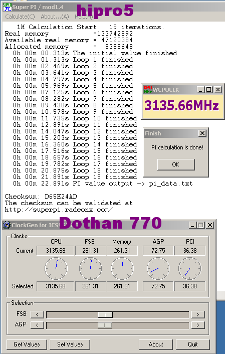Click the '1M Calculation Start. 19 iterations.' line
Screen dimensions: 225x354
(91, 27)
